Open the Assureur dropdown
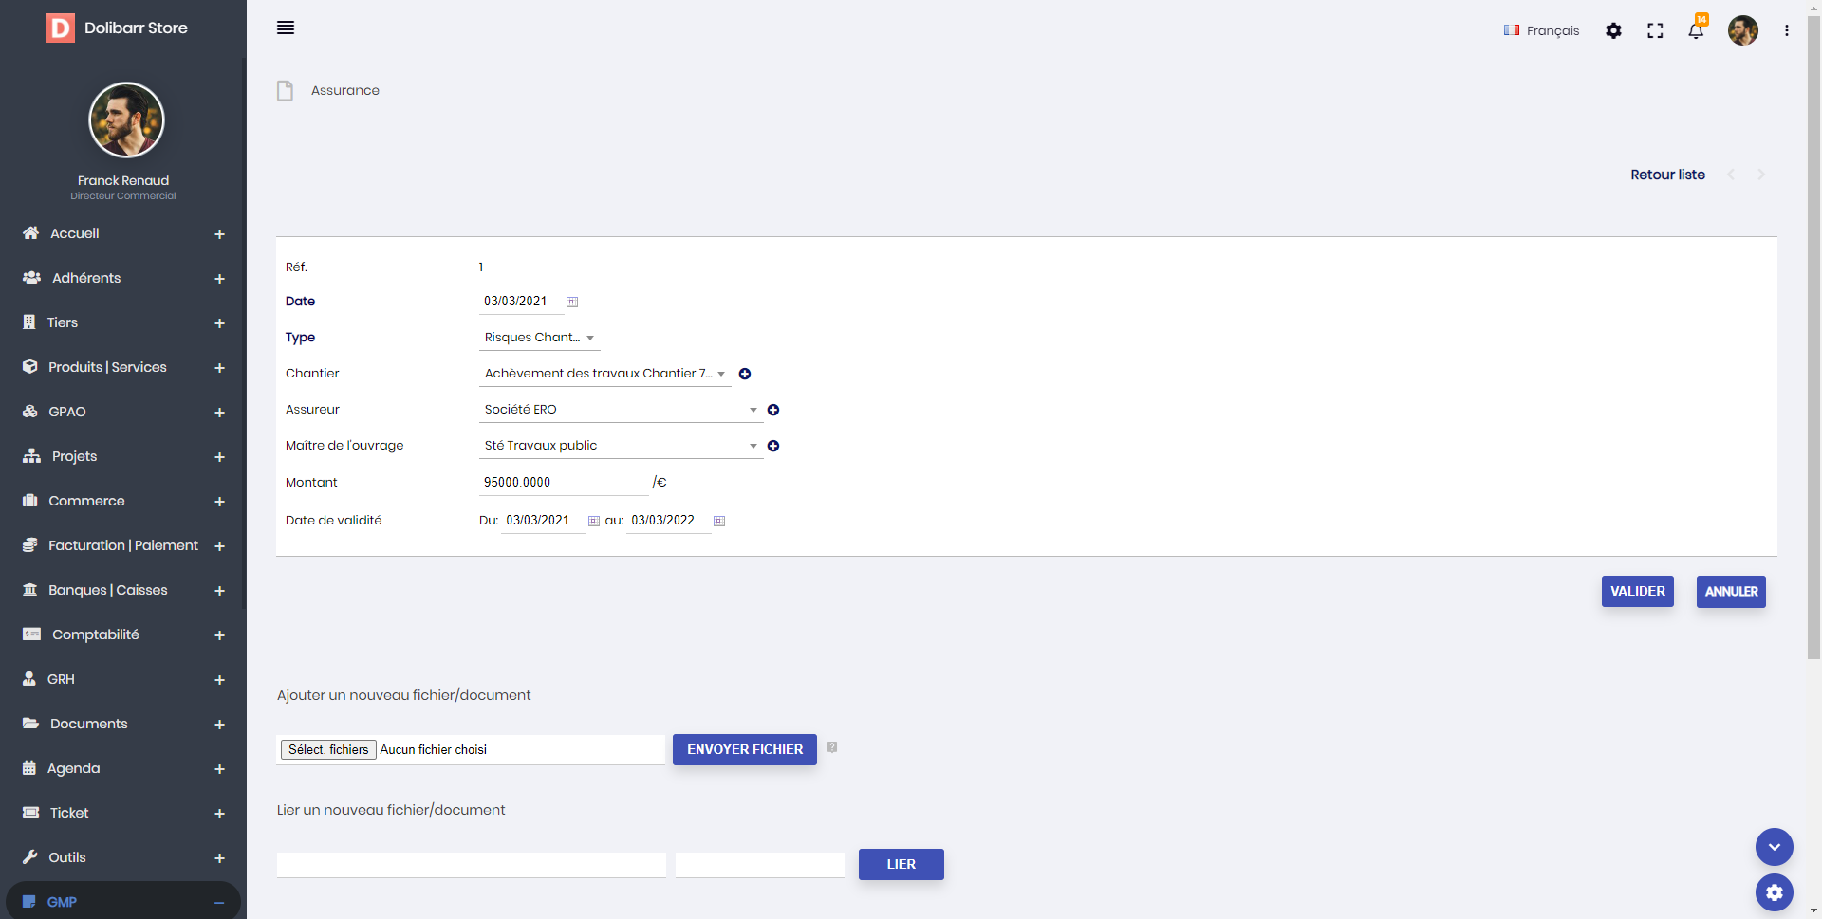The image size is (1822, 919). 622,410
